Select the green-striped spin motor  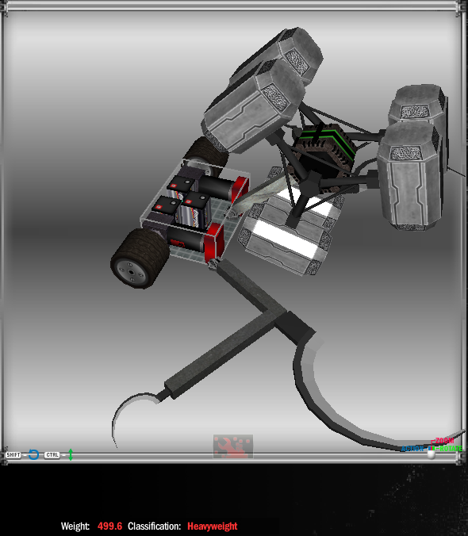coord(324,151)
